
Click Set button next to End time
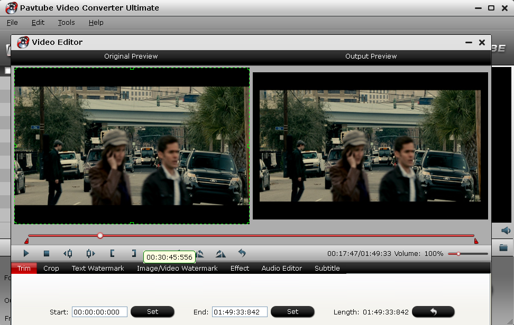point(293,312)
